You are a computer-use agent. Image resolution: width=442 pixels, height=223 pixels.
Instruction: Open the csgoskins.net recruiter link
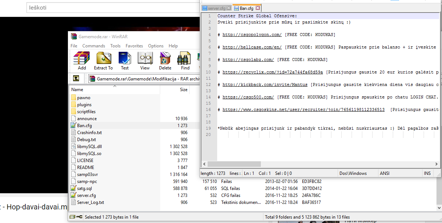point(303,109)
